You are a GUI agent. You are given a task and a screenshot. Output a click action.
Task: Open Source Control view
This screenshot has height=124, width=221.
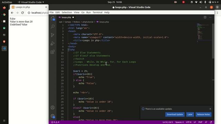coord(52,35)
